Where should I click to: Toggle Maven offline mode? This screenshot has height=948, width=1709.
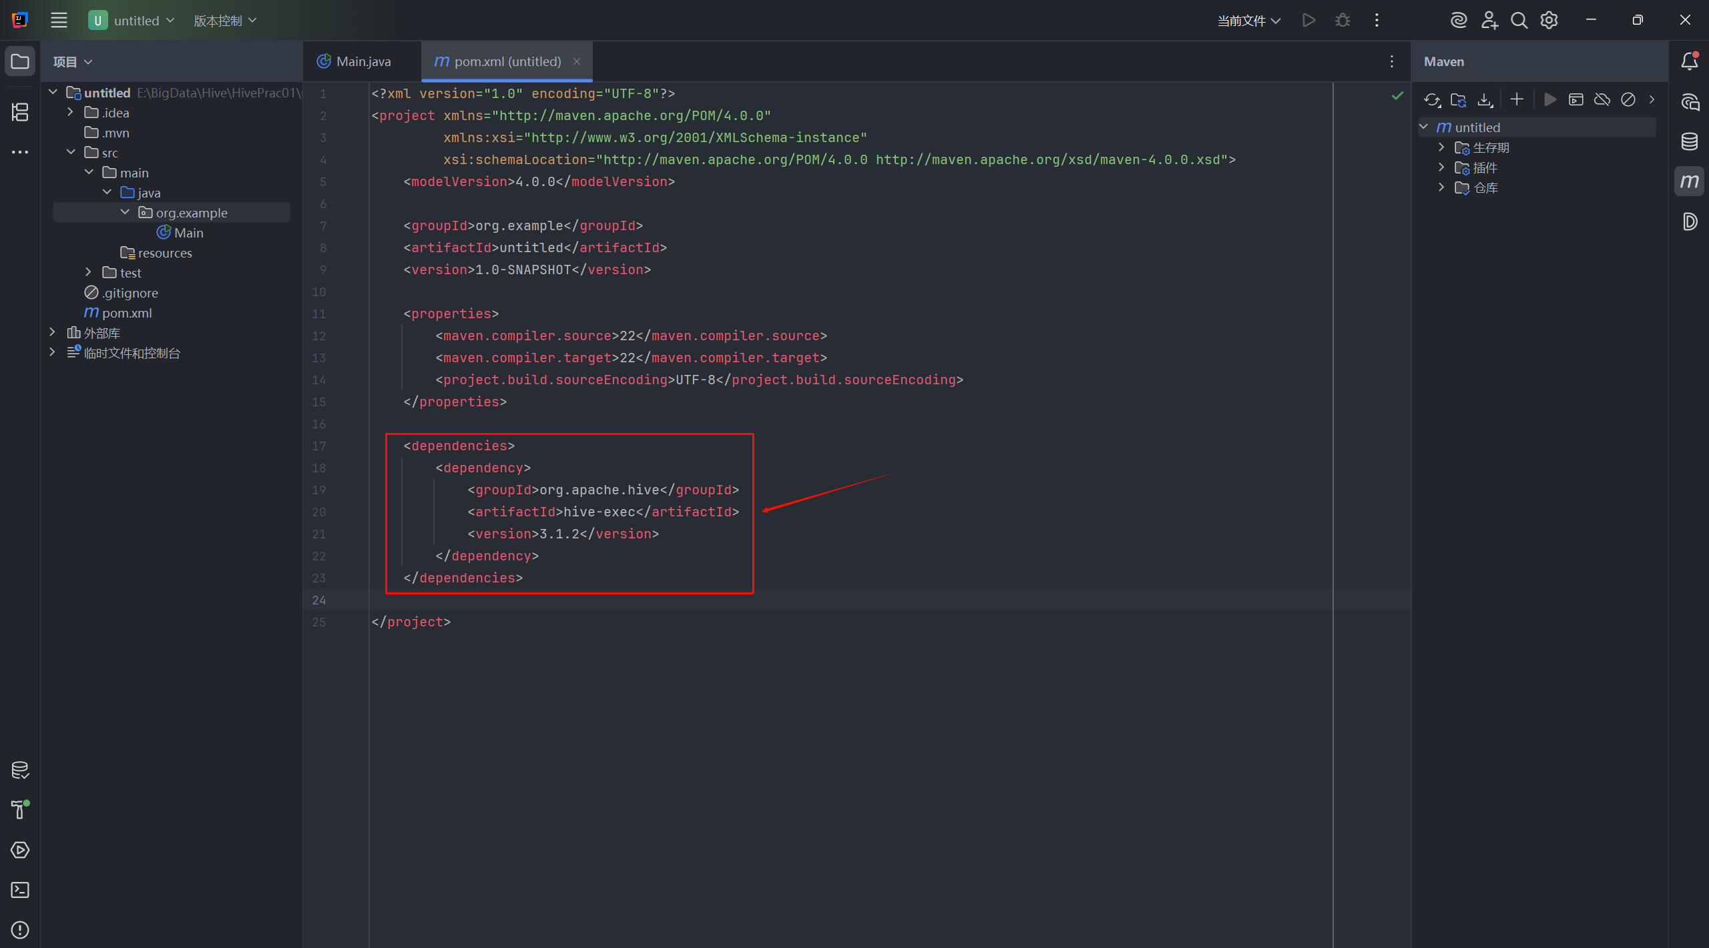pyautogui.click(x=1602, y=100)
